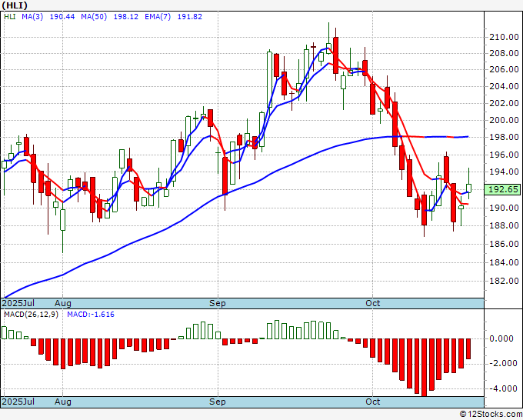Click the MA(3) legend label

32,17
